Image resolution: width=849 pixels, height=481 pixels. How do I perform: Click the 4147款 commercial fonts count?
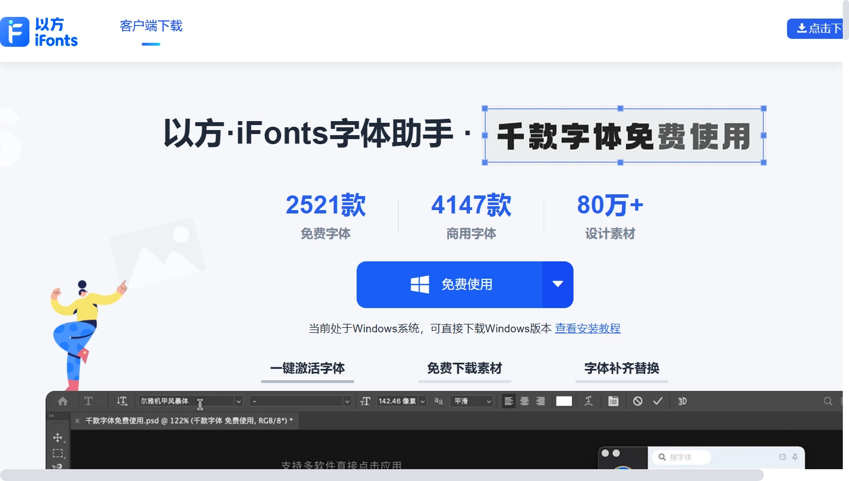pos(471,204)
